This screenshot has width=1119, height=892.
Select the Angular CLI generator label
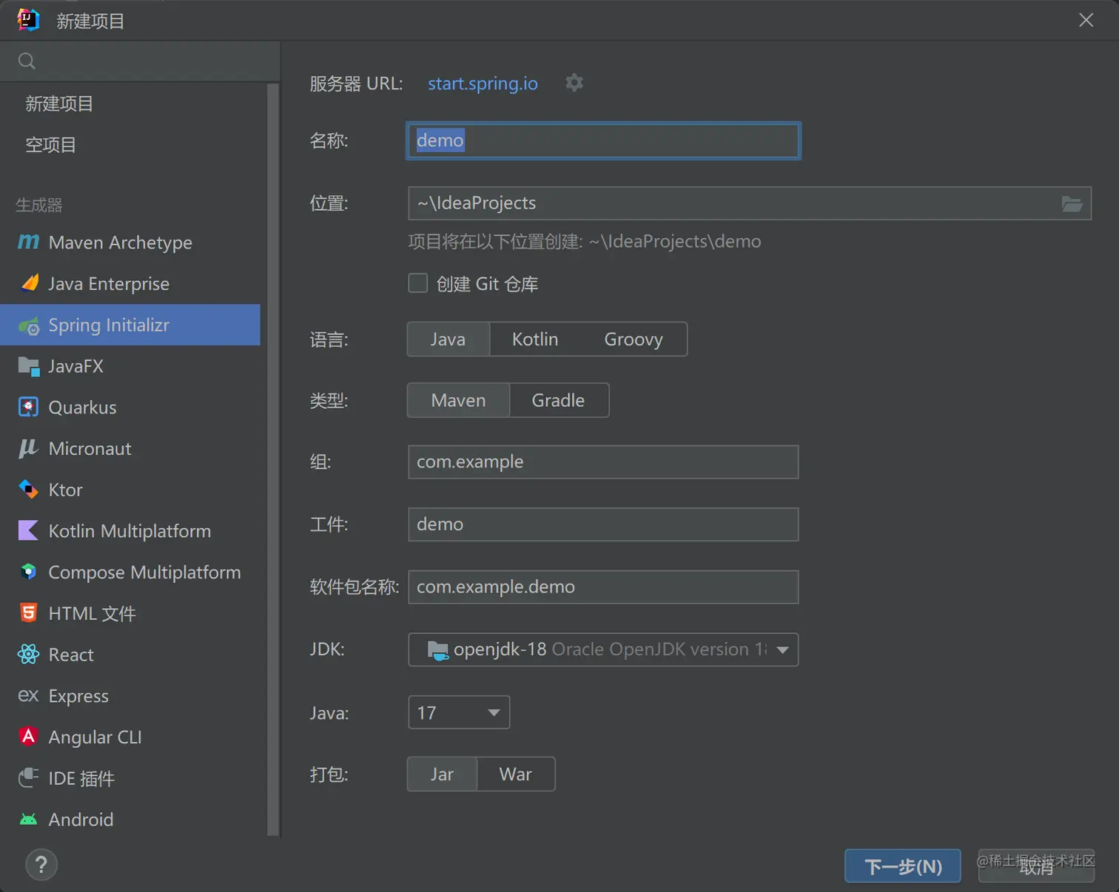95,737
